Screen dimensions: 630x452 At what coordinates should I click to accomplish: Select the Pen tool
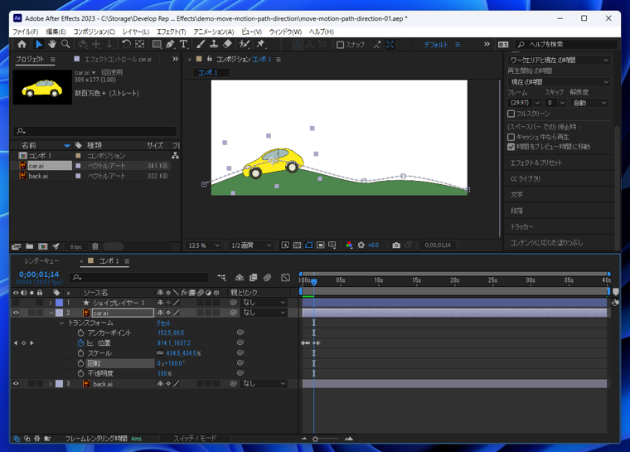coord(170,44)
